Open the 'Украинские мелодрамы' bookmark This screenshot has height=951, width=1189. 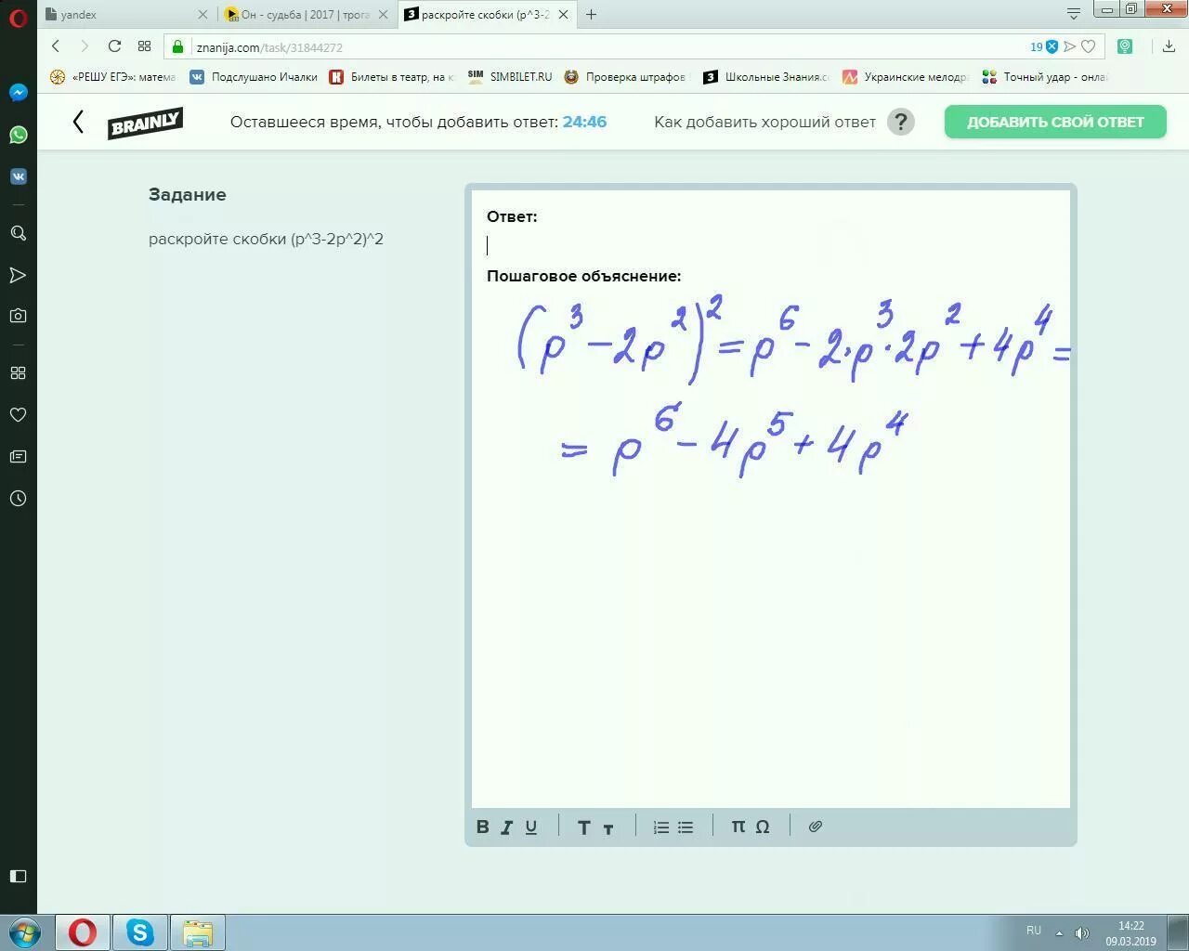click(x=906, y=77)
